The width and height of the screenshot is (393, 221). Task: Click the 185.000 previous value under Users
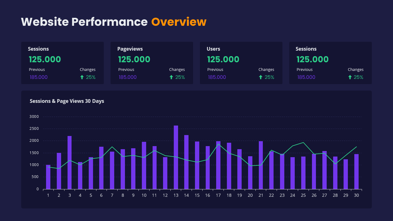pos(217,77)
